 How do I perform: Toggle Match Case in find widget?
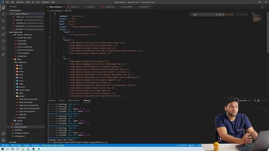click(x=217, y=15)
